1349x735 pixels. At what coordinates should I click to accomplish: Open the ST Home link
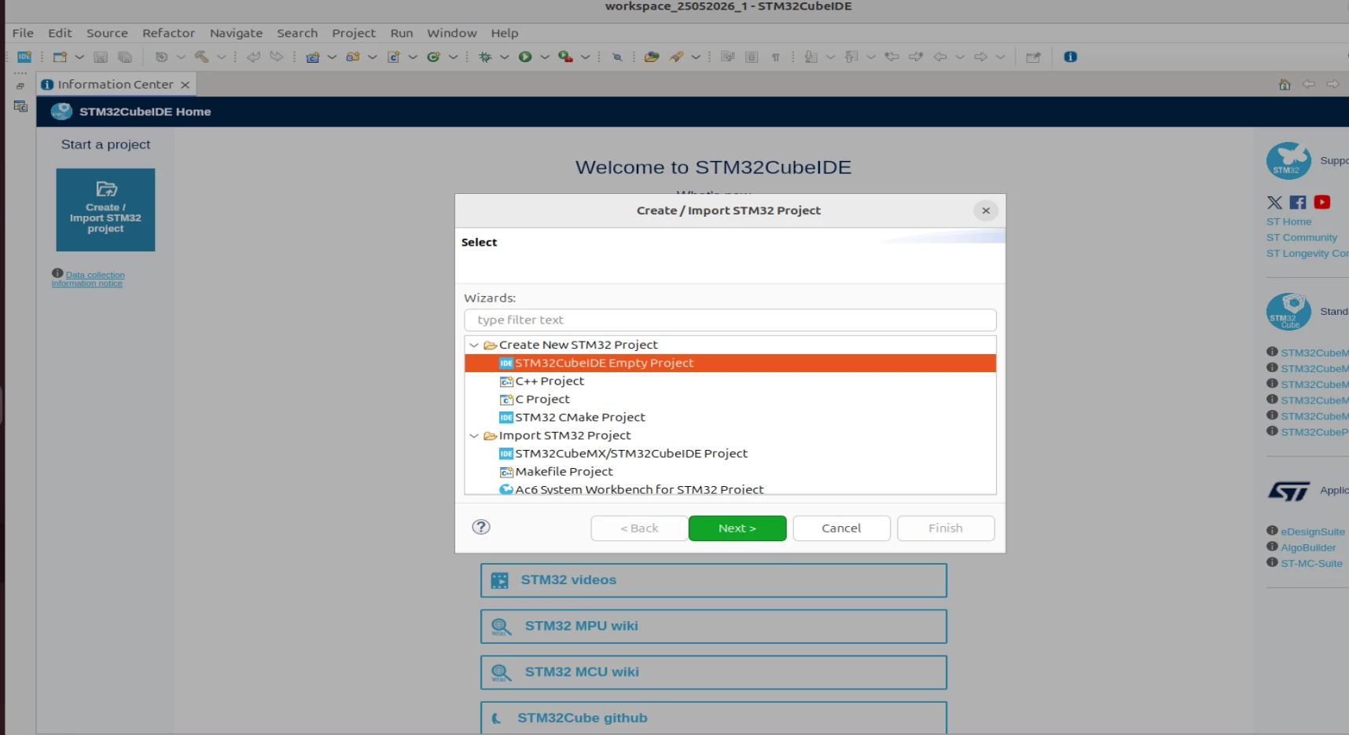[x=1288, y=221]
